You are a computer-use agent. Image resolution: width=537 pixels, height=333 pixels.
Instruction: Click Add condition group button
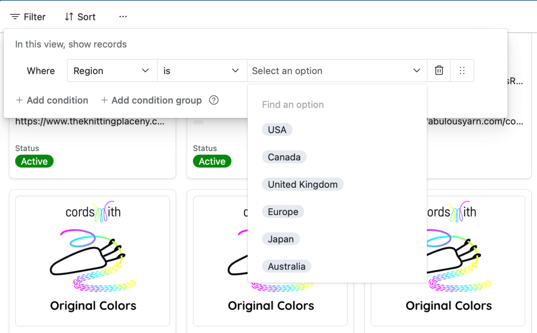click(151, 100)
